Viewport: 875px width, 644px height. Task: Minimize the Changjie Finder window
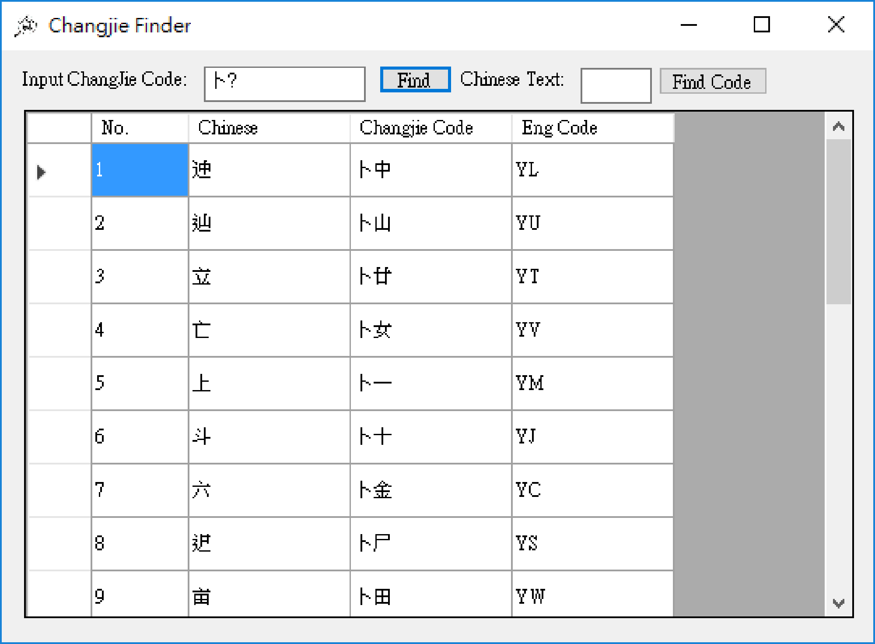[x=688, y=25]
